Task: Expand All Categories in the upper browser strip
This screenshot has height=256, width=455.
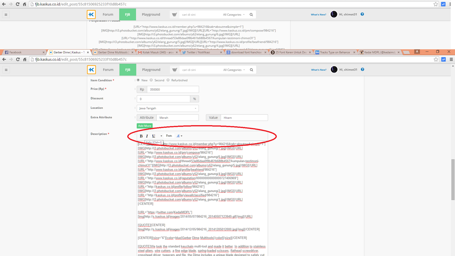Action: (234, 15)
